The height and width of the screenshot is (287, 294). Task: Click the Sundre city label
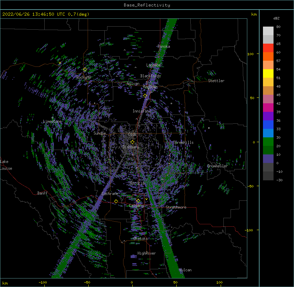coord(100,133)
